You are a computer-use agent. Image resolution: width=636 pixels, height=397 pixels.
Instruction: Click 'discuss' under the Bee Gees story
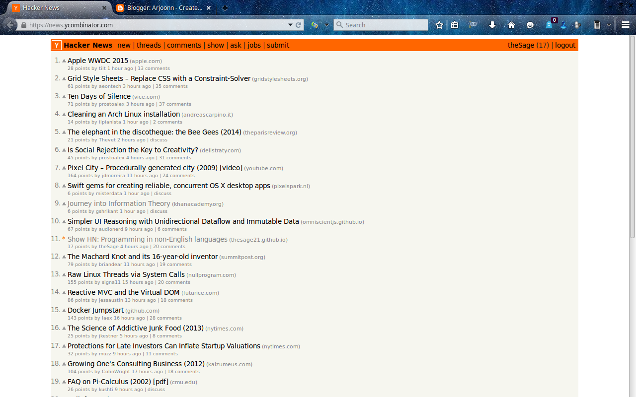coord(159,140)
